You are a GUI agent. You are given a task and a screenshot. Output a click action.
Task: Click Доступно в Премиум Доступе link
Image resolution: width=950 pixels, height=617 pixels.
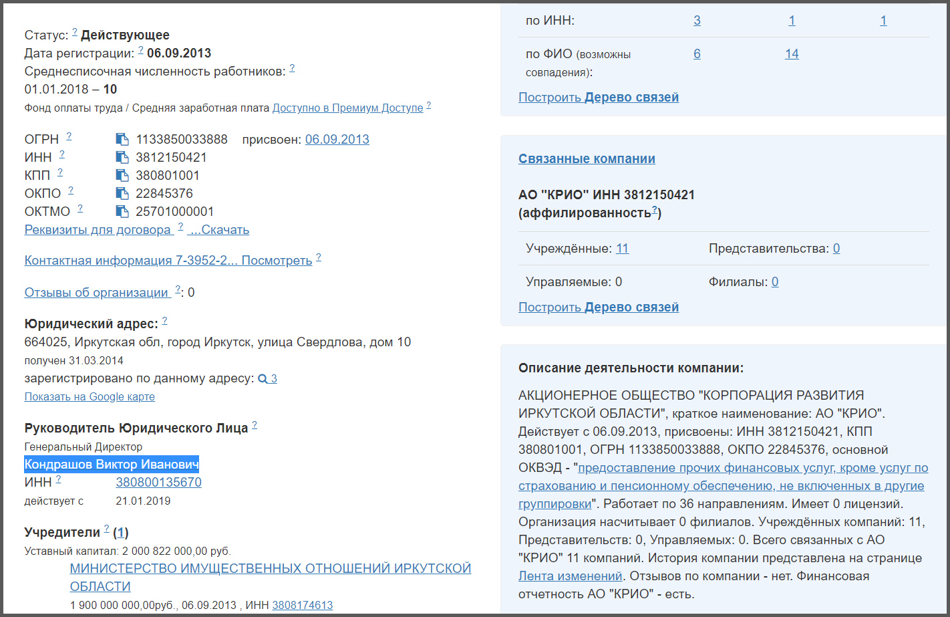(348, 108)
